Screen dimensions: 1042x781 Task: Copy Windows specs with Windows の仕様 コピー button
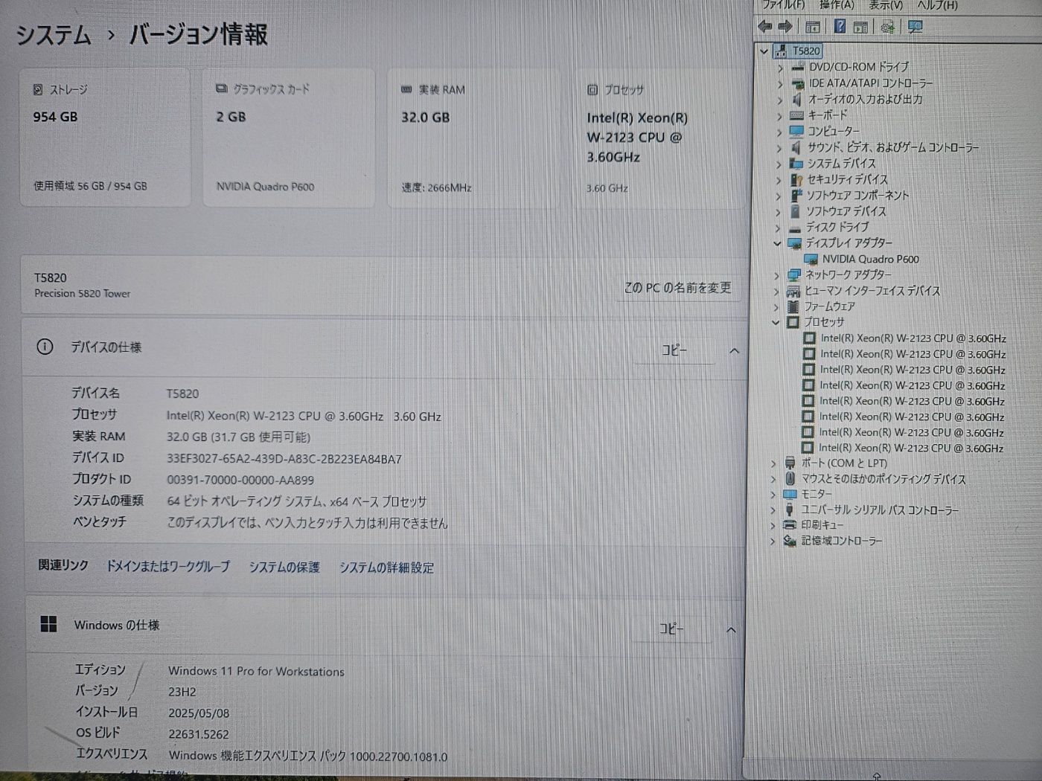coord(671,629)
